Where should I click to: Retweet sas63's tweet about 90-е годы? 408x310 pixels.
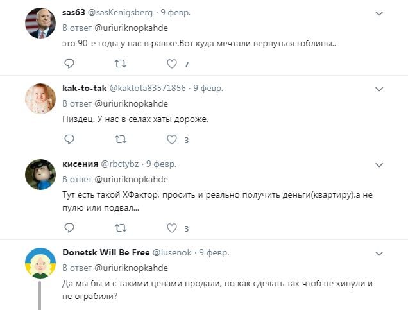[121, 64]
